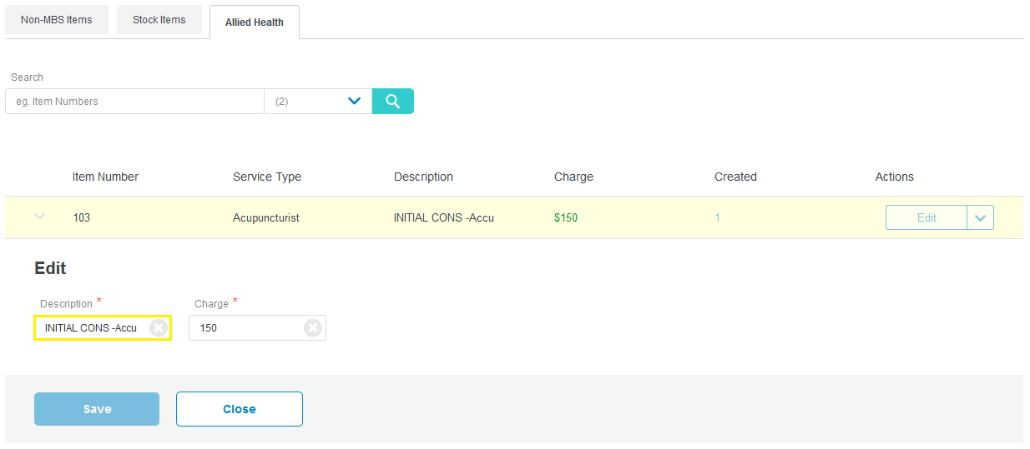Open the Edit button's dropdown arrow

pyautogui.click(x=980, y=217)
